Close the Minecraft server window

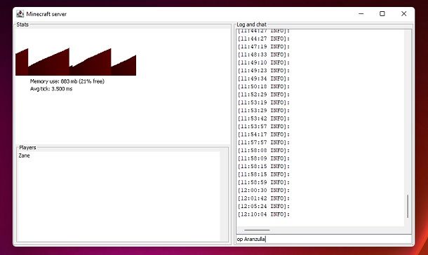403,13
